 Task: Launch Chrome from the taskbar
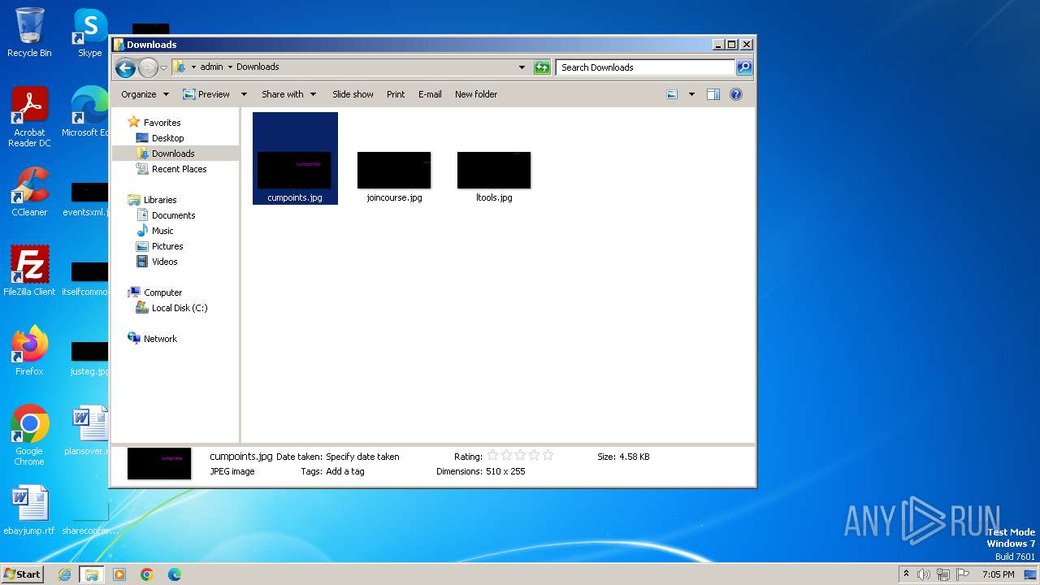click(x=147, y=574)
